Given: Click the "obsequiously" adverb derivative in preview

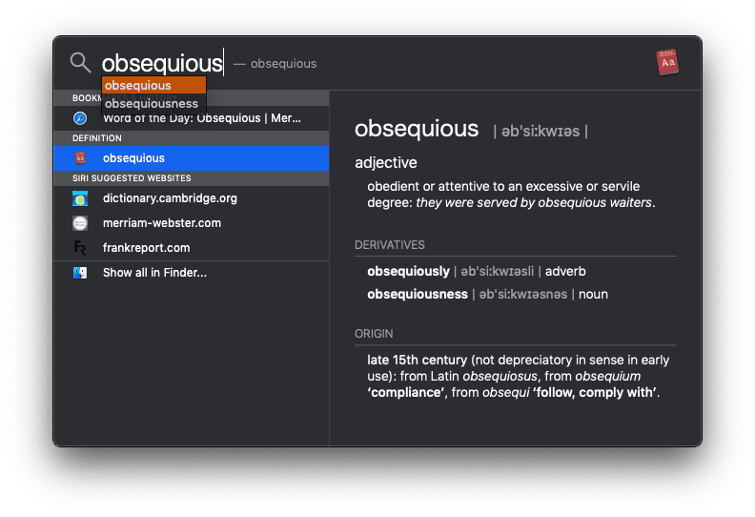Looking at the screenshot, I should point(408,272).
